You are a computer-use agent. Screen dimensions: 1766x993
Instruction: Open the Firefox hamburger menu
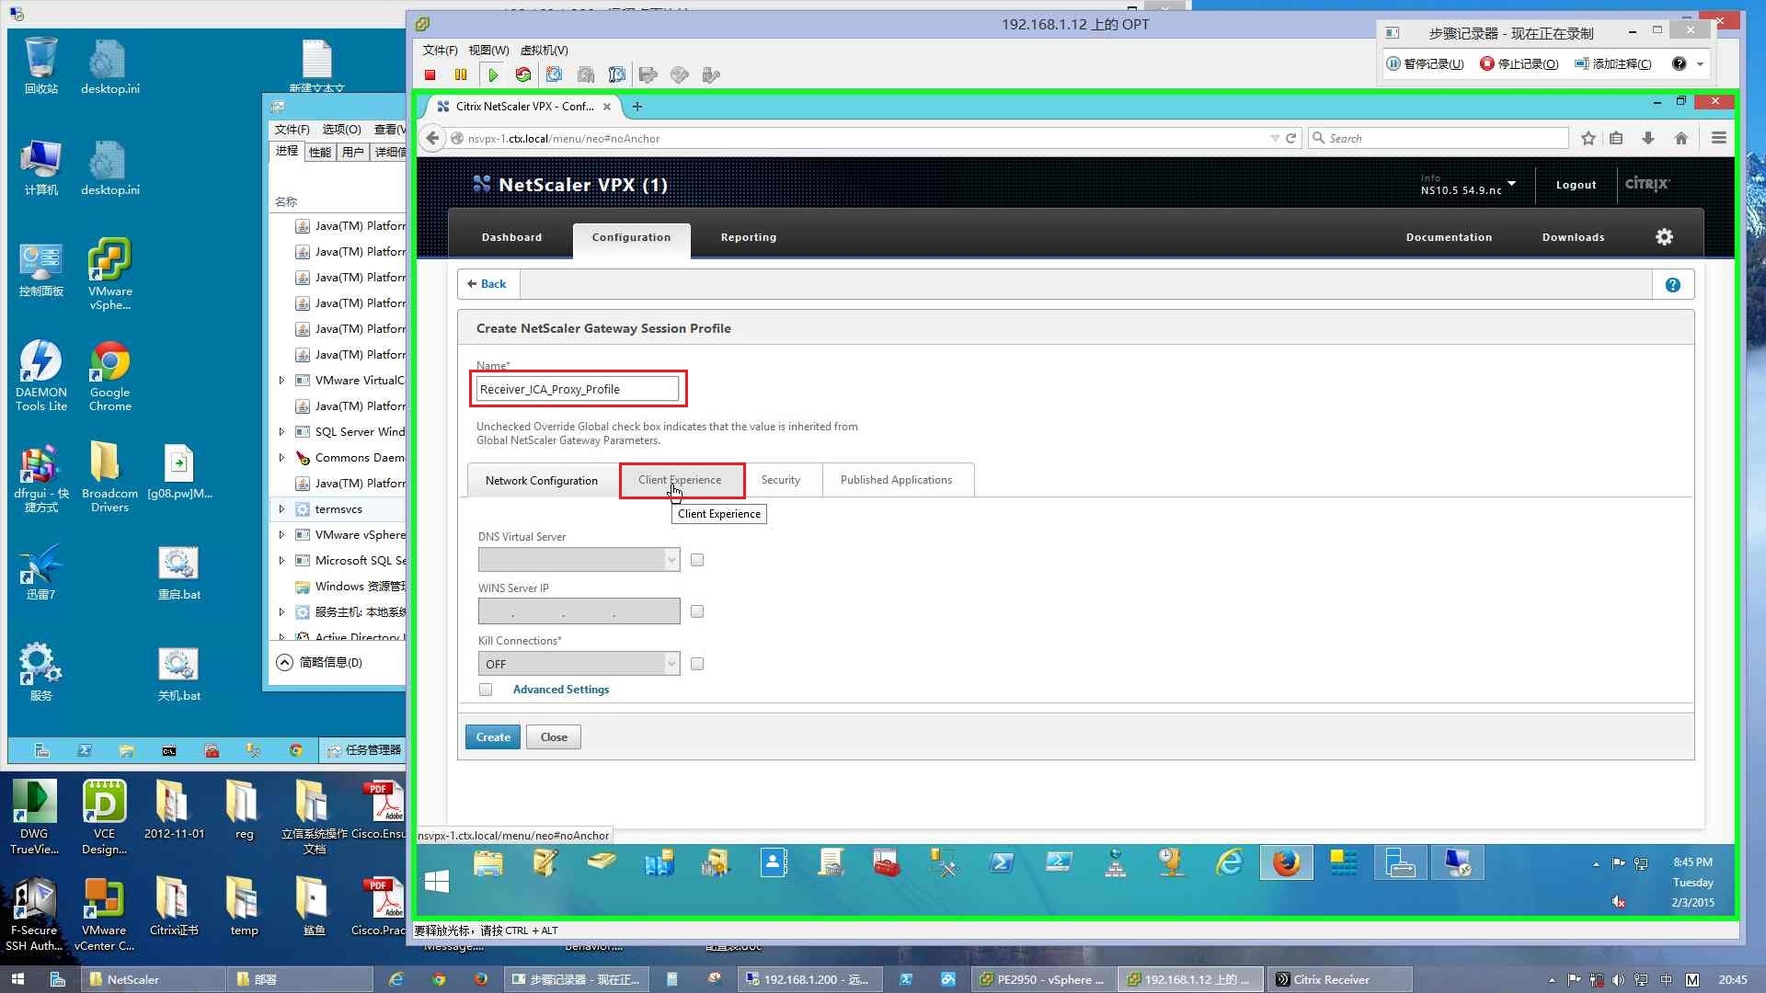point(1718,139)
